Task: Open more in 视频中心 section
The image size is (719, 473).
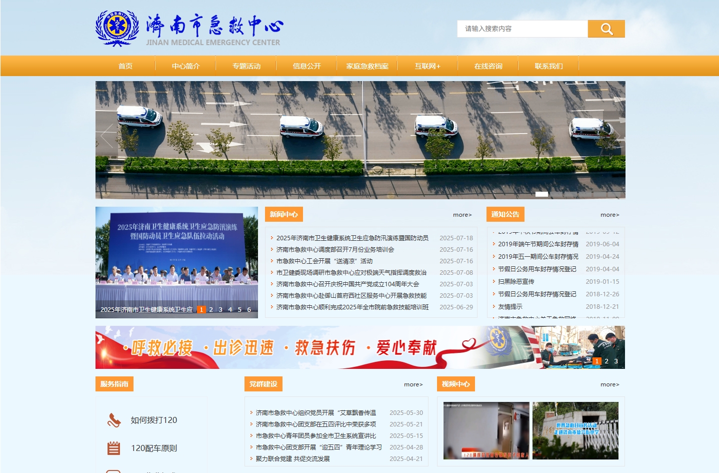Action: coord(609,384)
